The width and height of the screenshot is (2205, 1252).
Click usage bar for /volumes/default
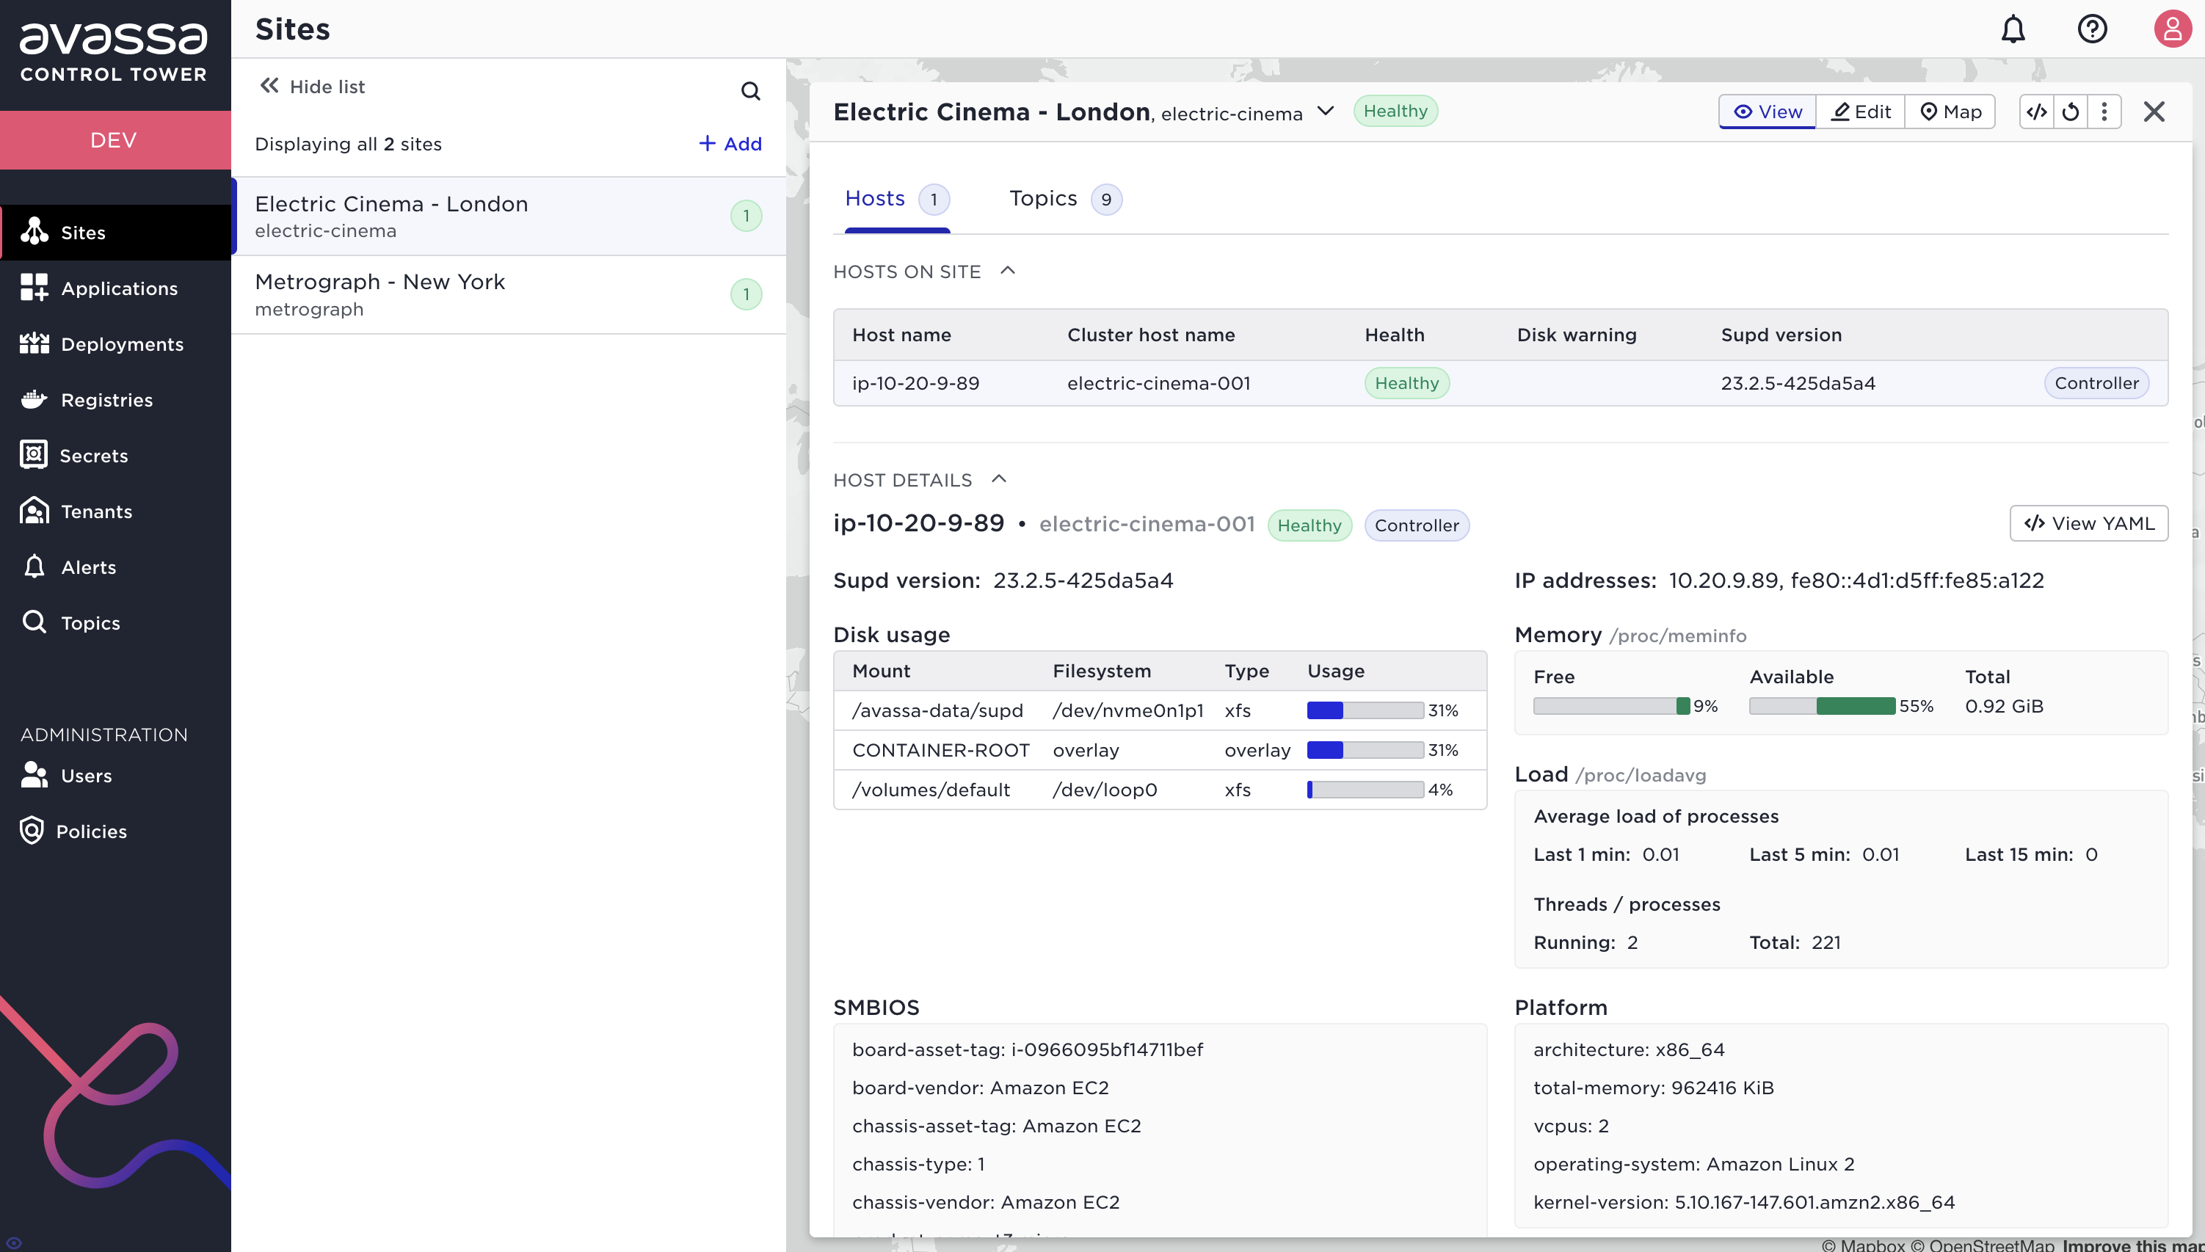point(1365,790)
